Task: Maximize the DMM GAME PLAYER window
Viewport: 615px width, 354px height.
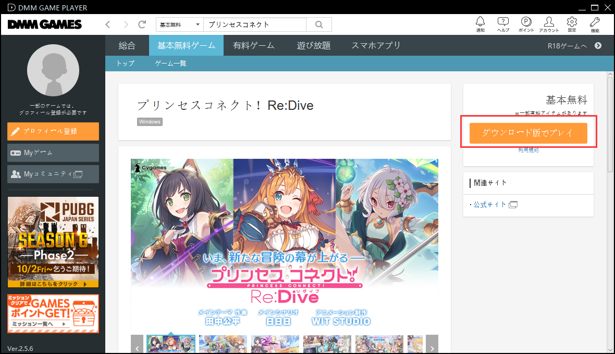Action: pyautogui.click(x=595, y=7)
